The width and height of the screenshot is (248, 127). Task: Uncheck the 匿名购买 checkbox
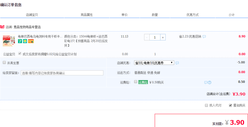click(230, 105)
